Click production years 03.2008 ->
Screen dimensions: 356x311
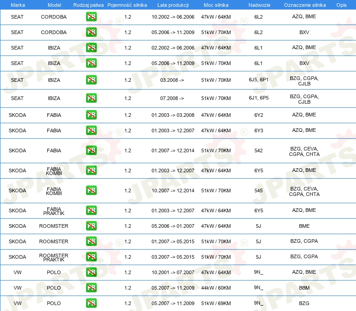click(x=172, y=80)
